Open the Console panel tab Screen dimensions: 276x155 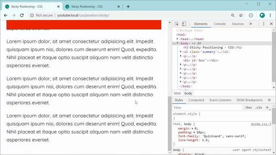220,24
